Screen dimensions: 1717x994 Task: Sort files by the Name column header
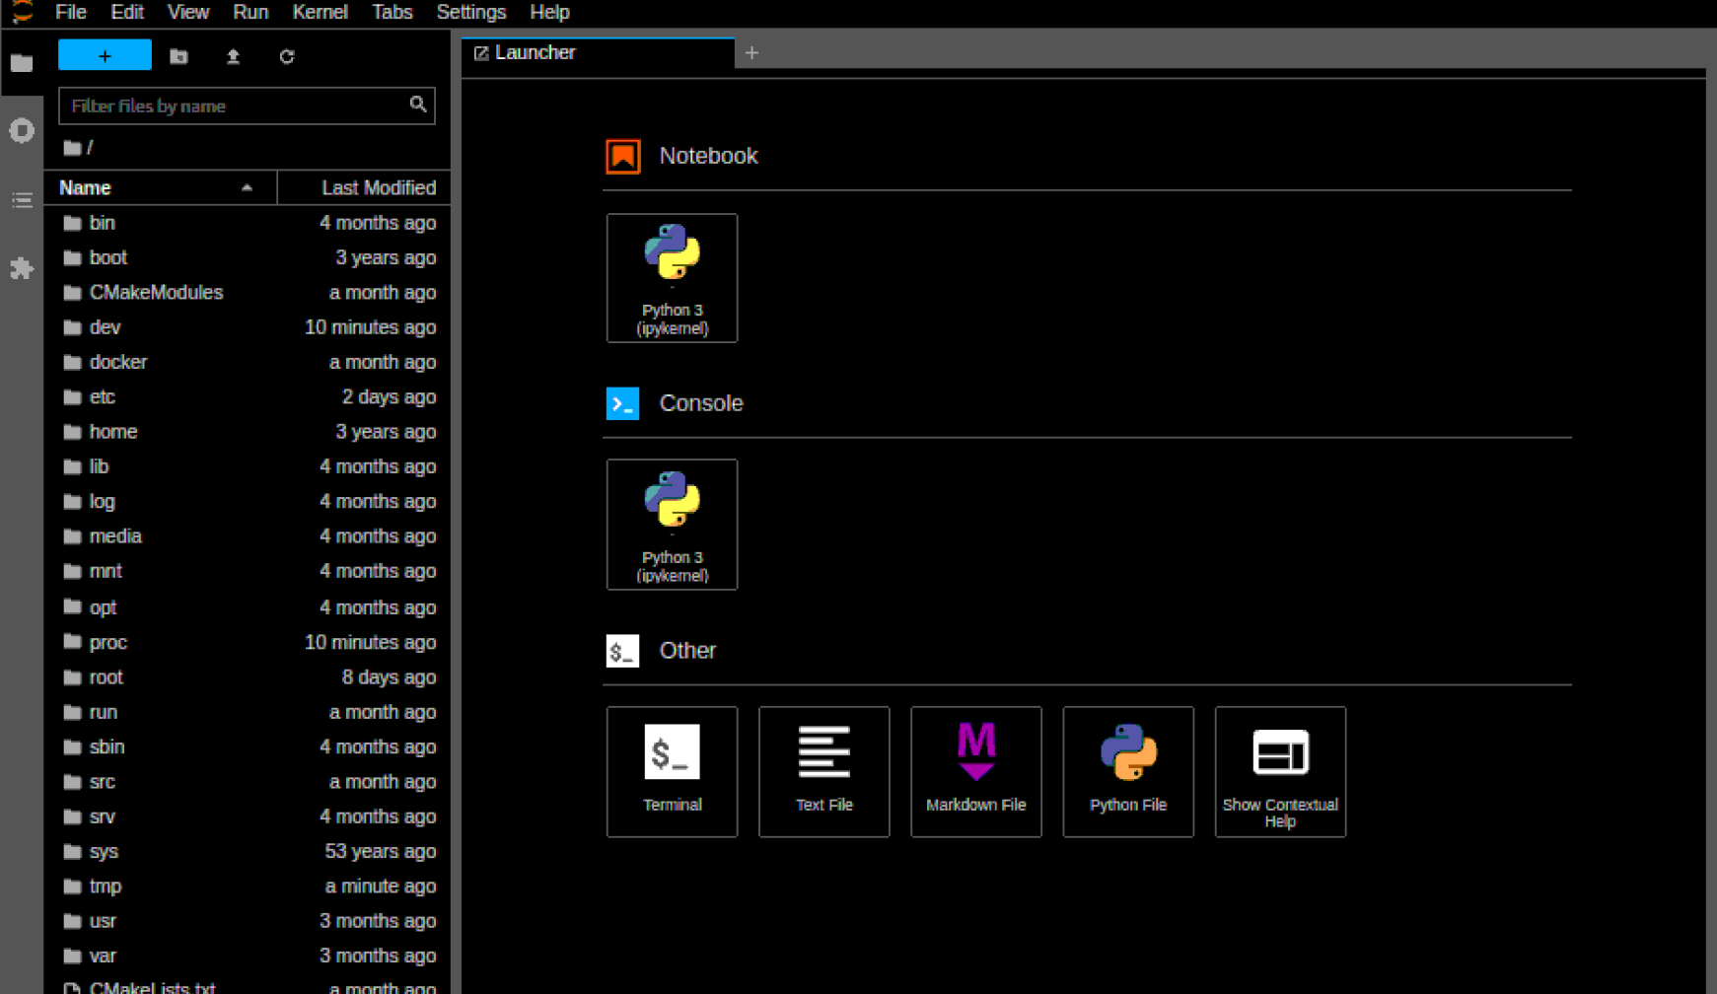point(161,187)
